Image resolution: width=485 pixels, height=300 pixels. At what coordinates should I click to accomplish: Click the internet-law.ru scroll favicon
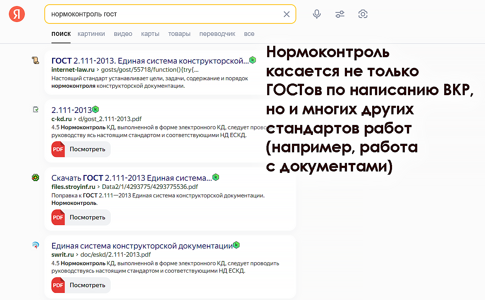click(35, 60)
